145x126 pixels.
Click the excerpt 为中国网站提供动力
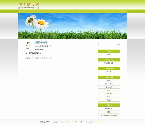[x=34, y=53]
